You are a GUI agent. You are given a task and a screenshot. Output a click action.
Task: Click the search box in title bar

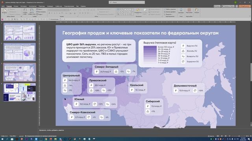[x=127, y=2]
